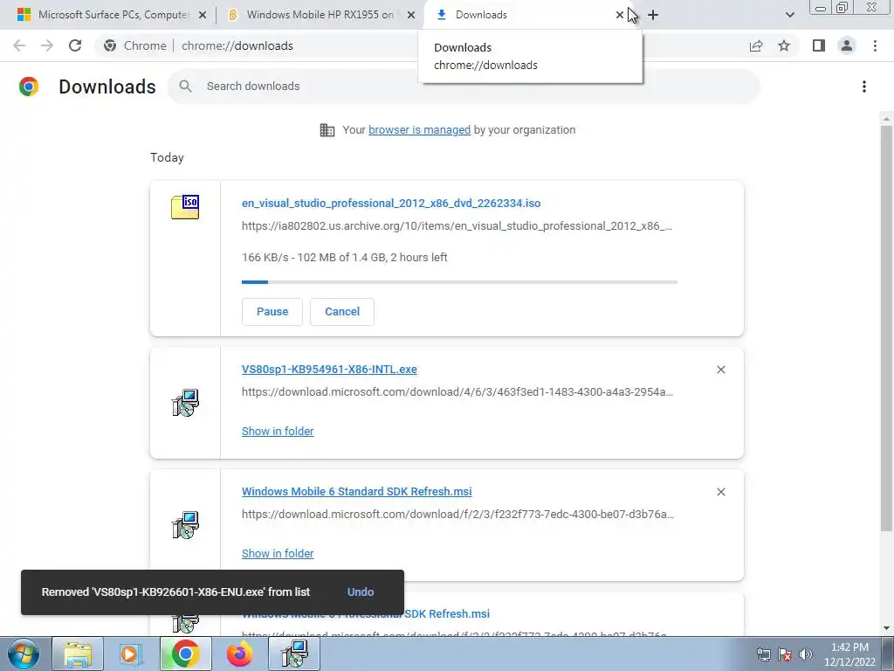Click the Chrome logo beside Downloads title
This screenshot has width=894, height=671.
pyautogui.click(x=29, y=86)
